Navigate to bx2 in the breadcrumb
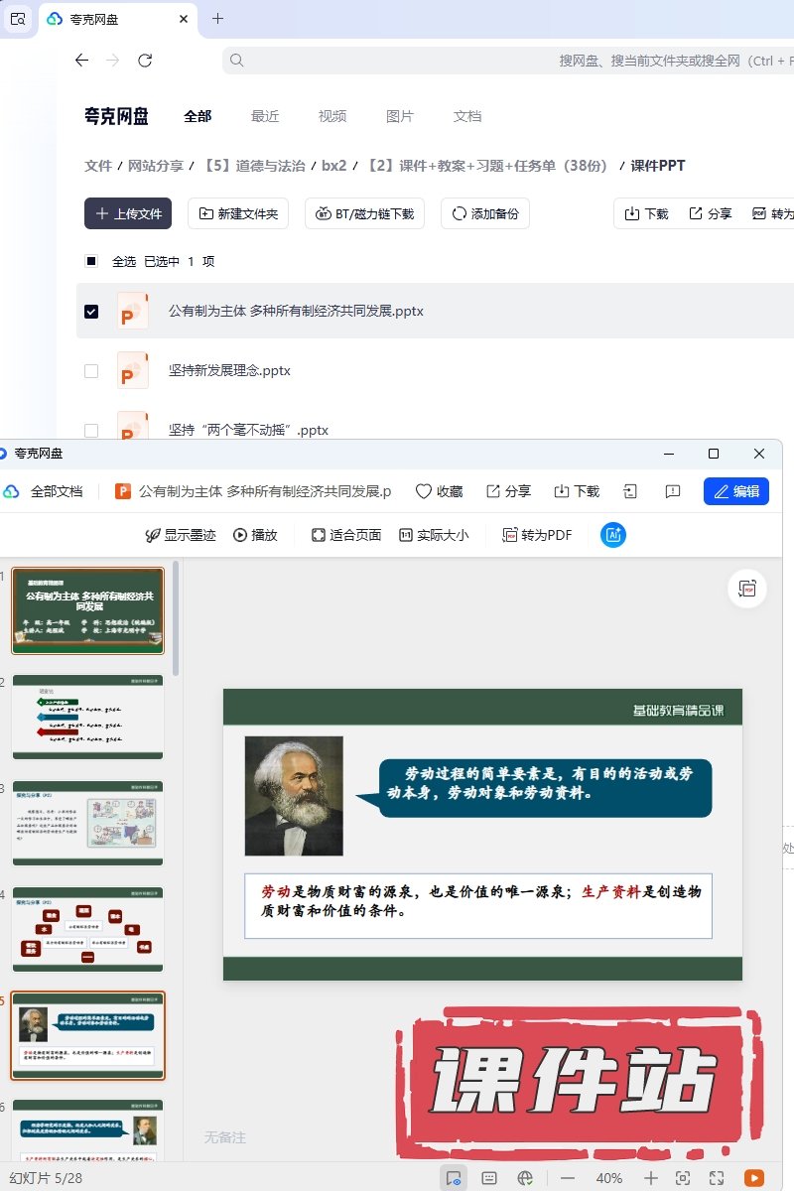Viewport: 794px width, 1191px height. tap(333, 166)
